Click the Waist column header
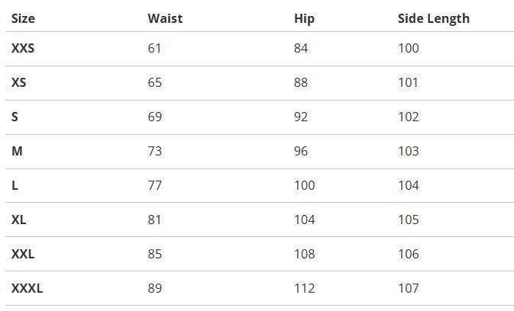The width and height of the screenshot is (514, 311). coord(165,18)
